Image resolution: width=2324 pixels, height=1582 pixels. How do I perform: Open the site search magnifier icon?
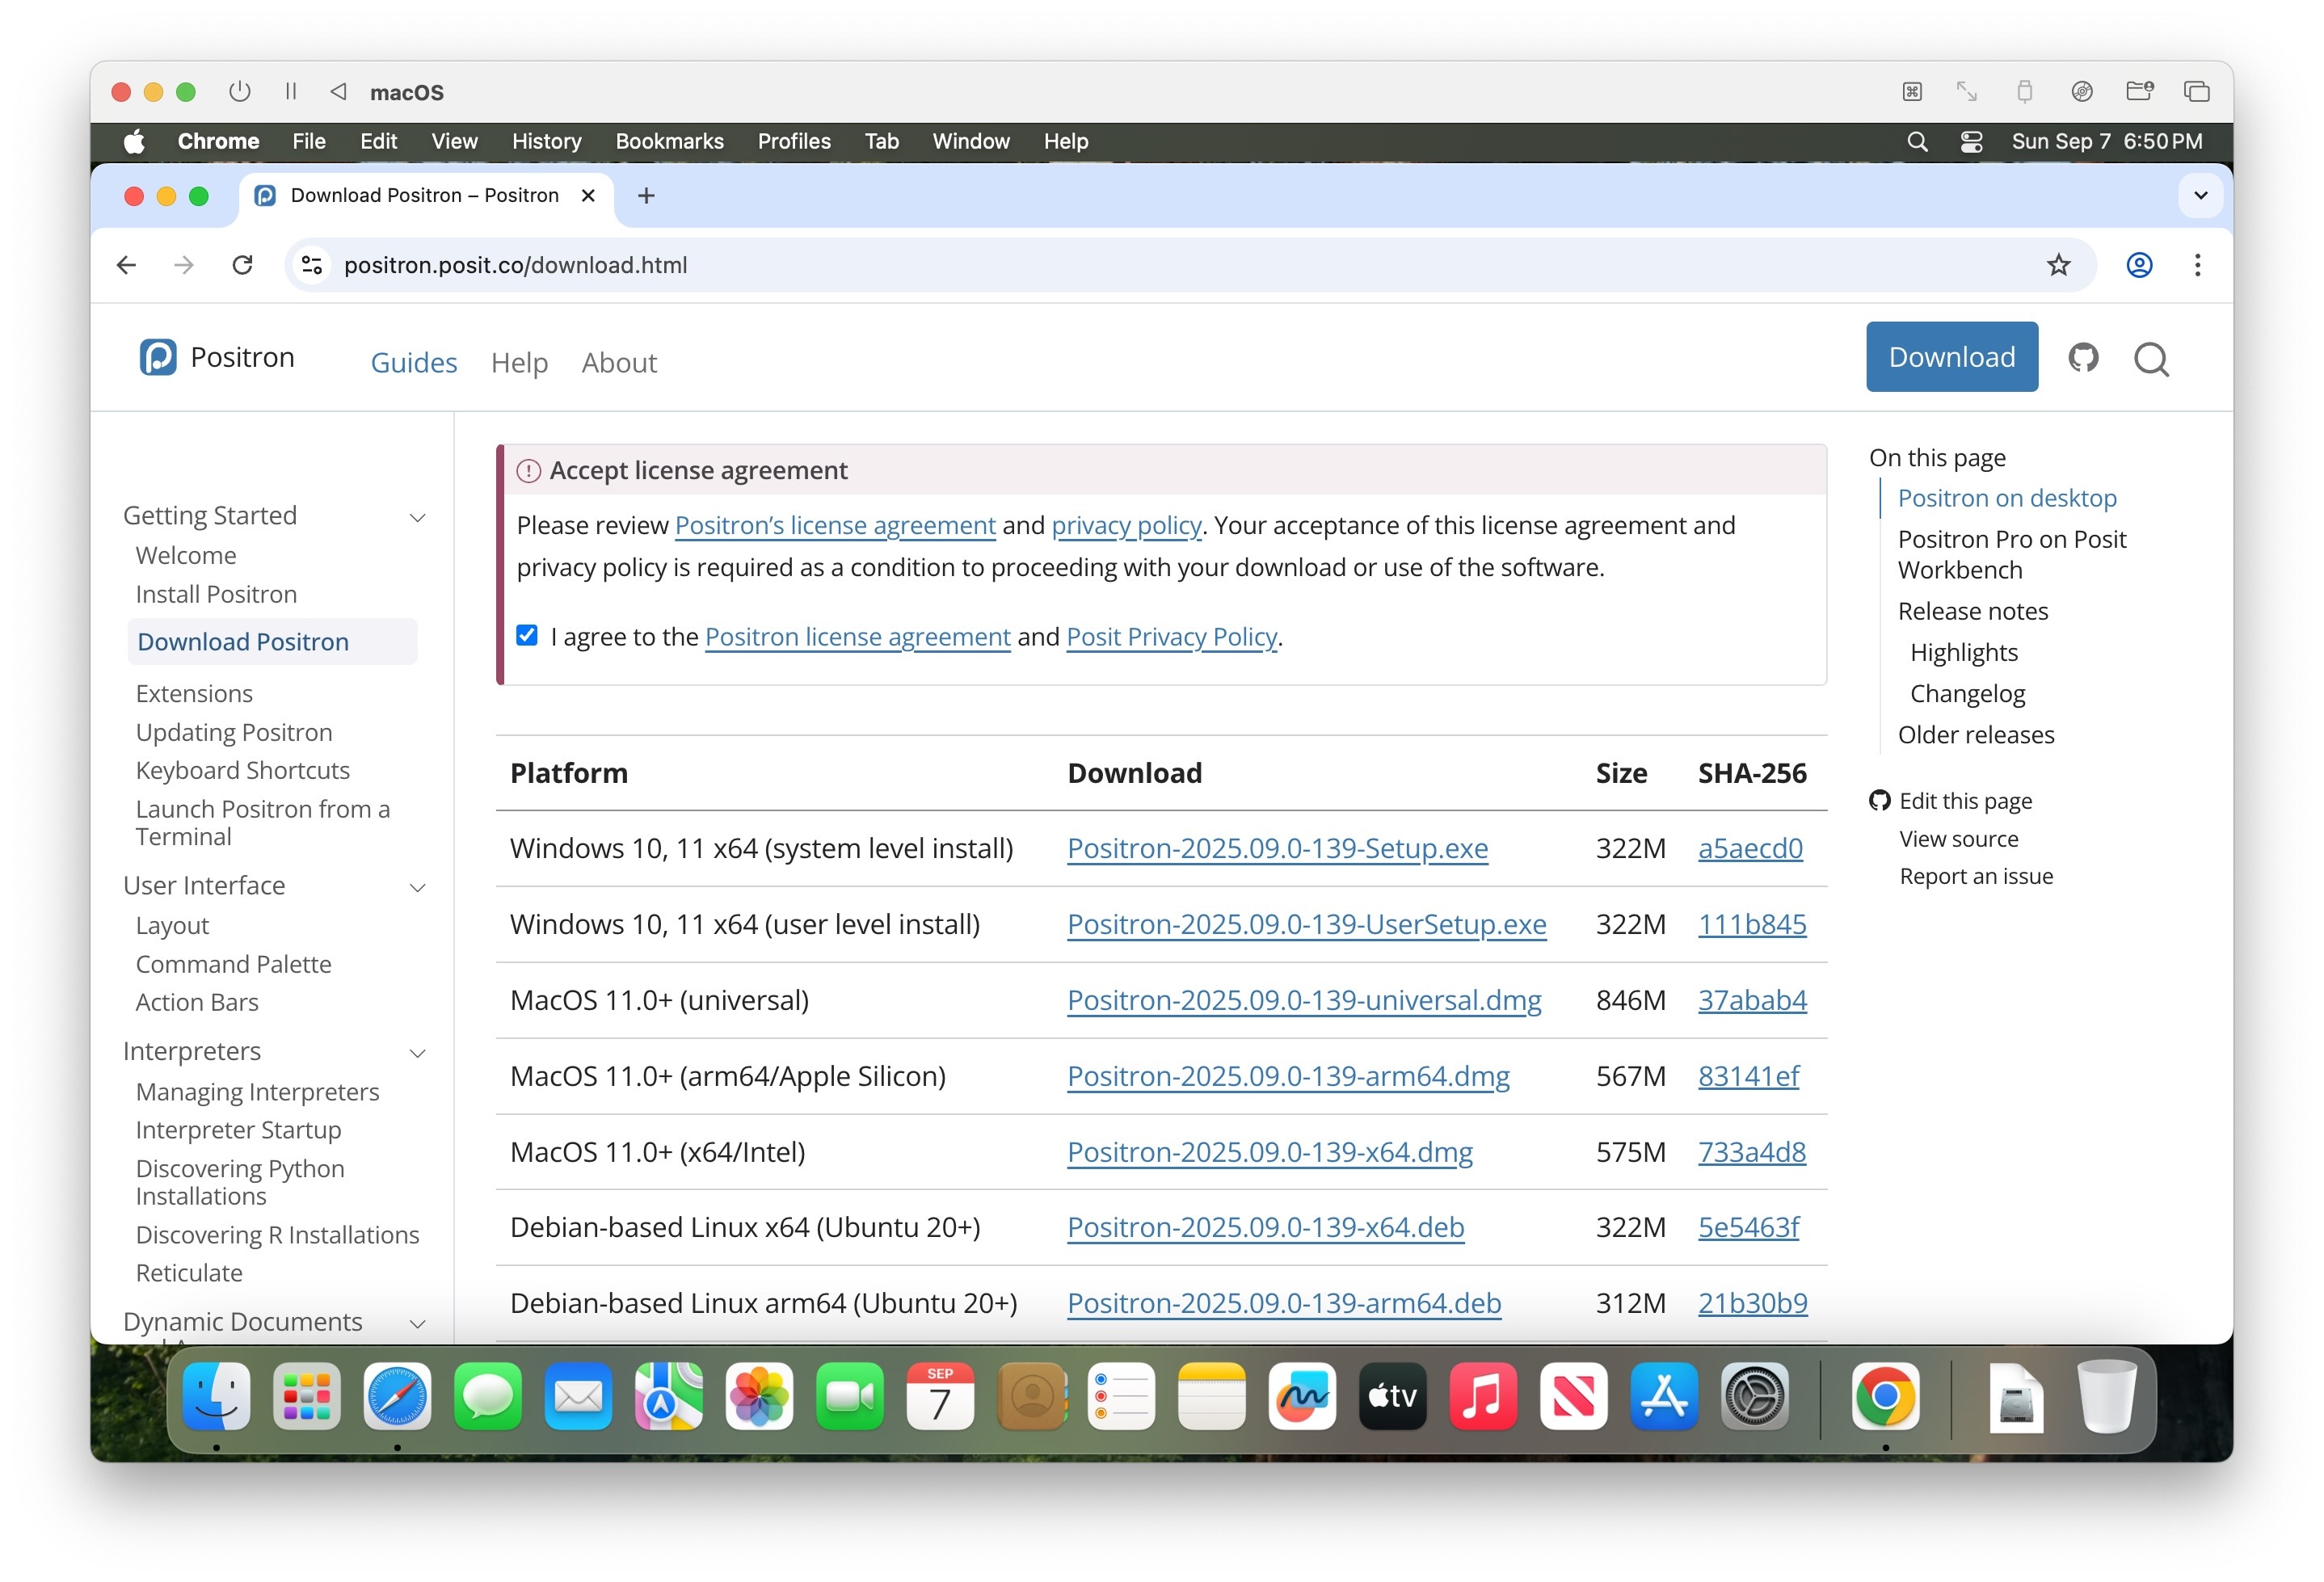(x=2151, y=359)
